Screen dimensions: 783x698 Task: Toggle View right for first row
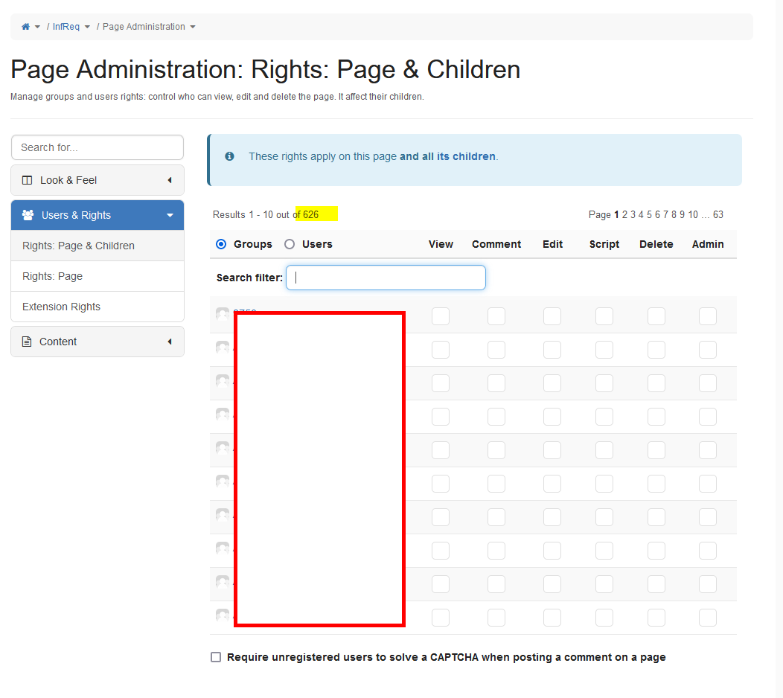pos(441,316)
